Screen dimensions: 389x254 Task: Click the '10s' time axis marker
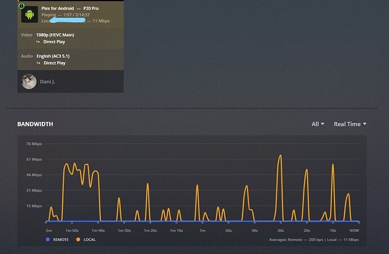tap(333, 230)
